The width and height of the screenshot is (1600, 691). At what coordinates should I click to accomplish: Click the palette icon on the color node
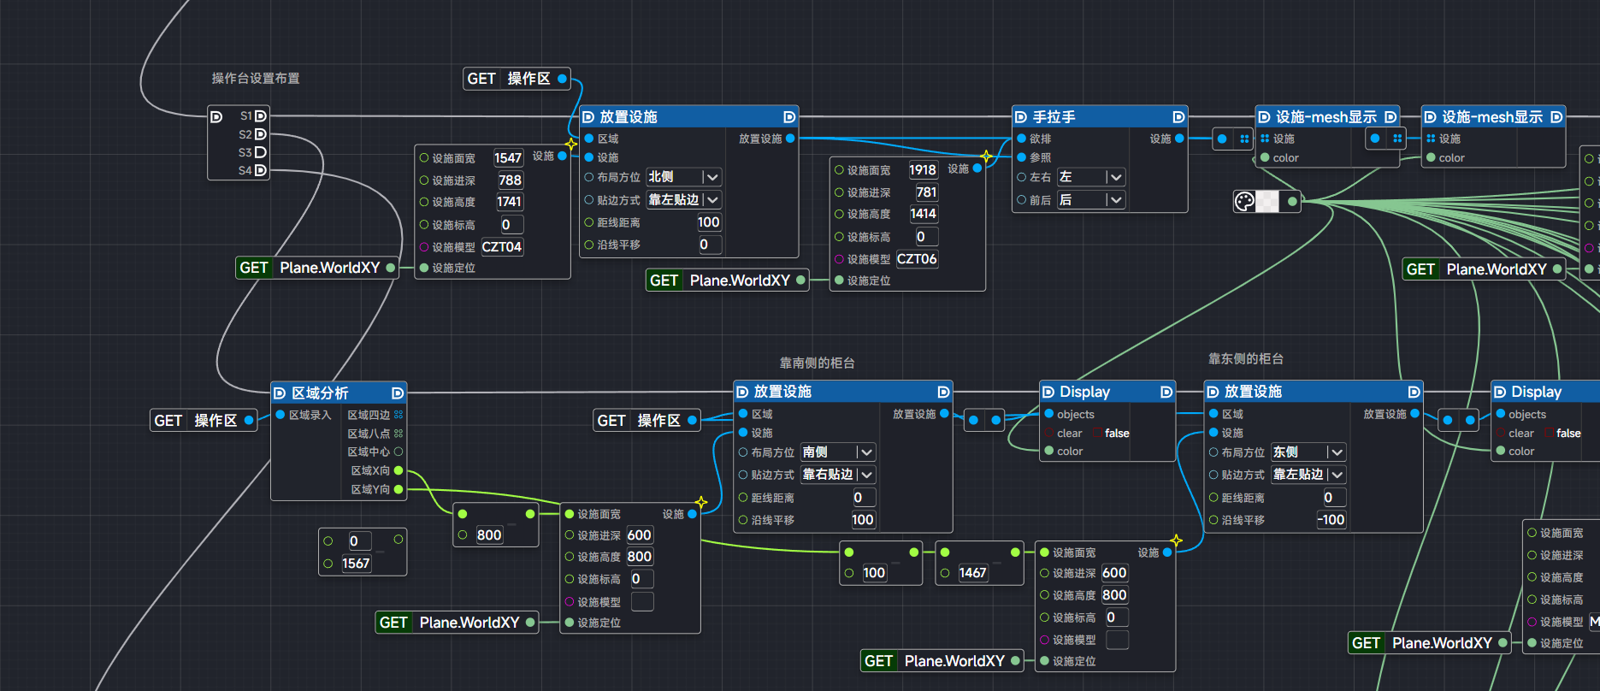coord(1244,201)
